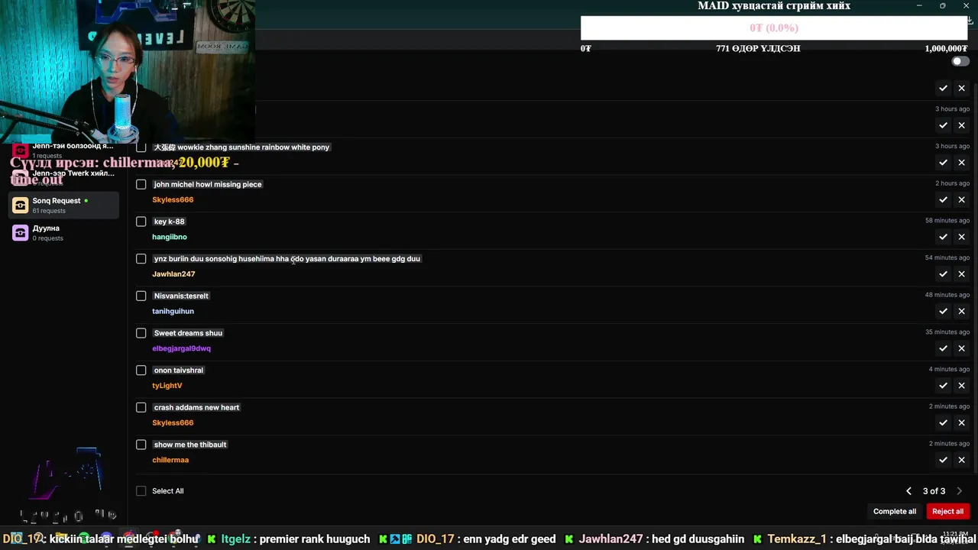Open the Sonq Request queue
Image resolution: width=978 pixels, height=550 pixels.
coord(64,205)
